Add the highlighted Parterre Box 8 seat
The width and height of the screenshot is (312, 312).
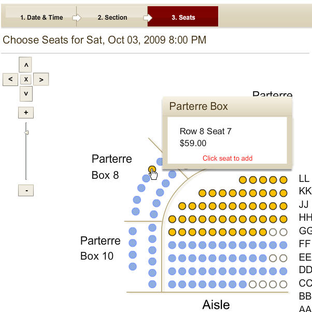tap(152, 169)
